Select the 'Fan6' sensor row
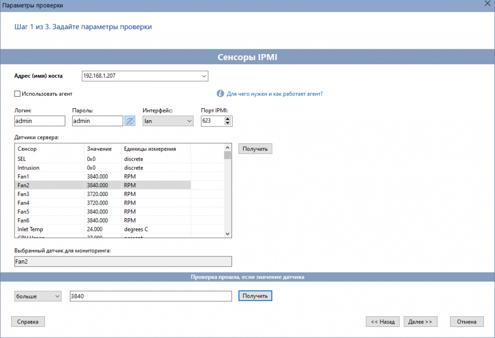The image size is (495, 338). [x=103, y=220]
